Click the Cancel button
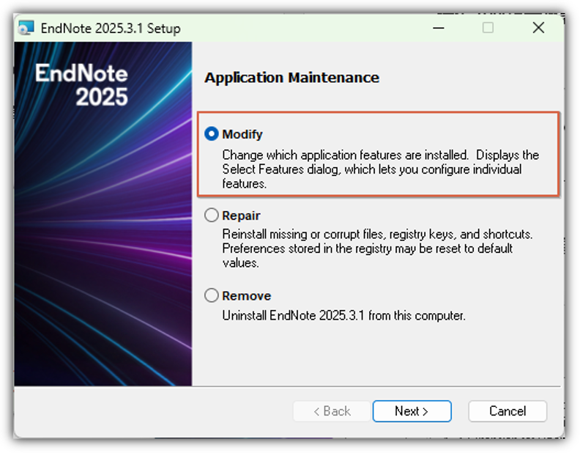 508,410
